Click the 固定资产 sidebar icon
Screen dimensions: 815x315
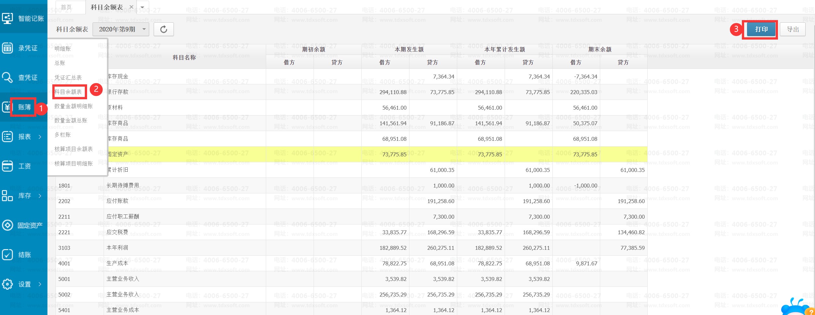tap(7, 225)
